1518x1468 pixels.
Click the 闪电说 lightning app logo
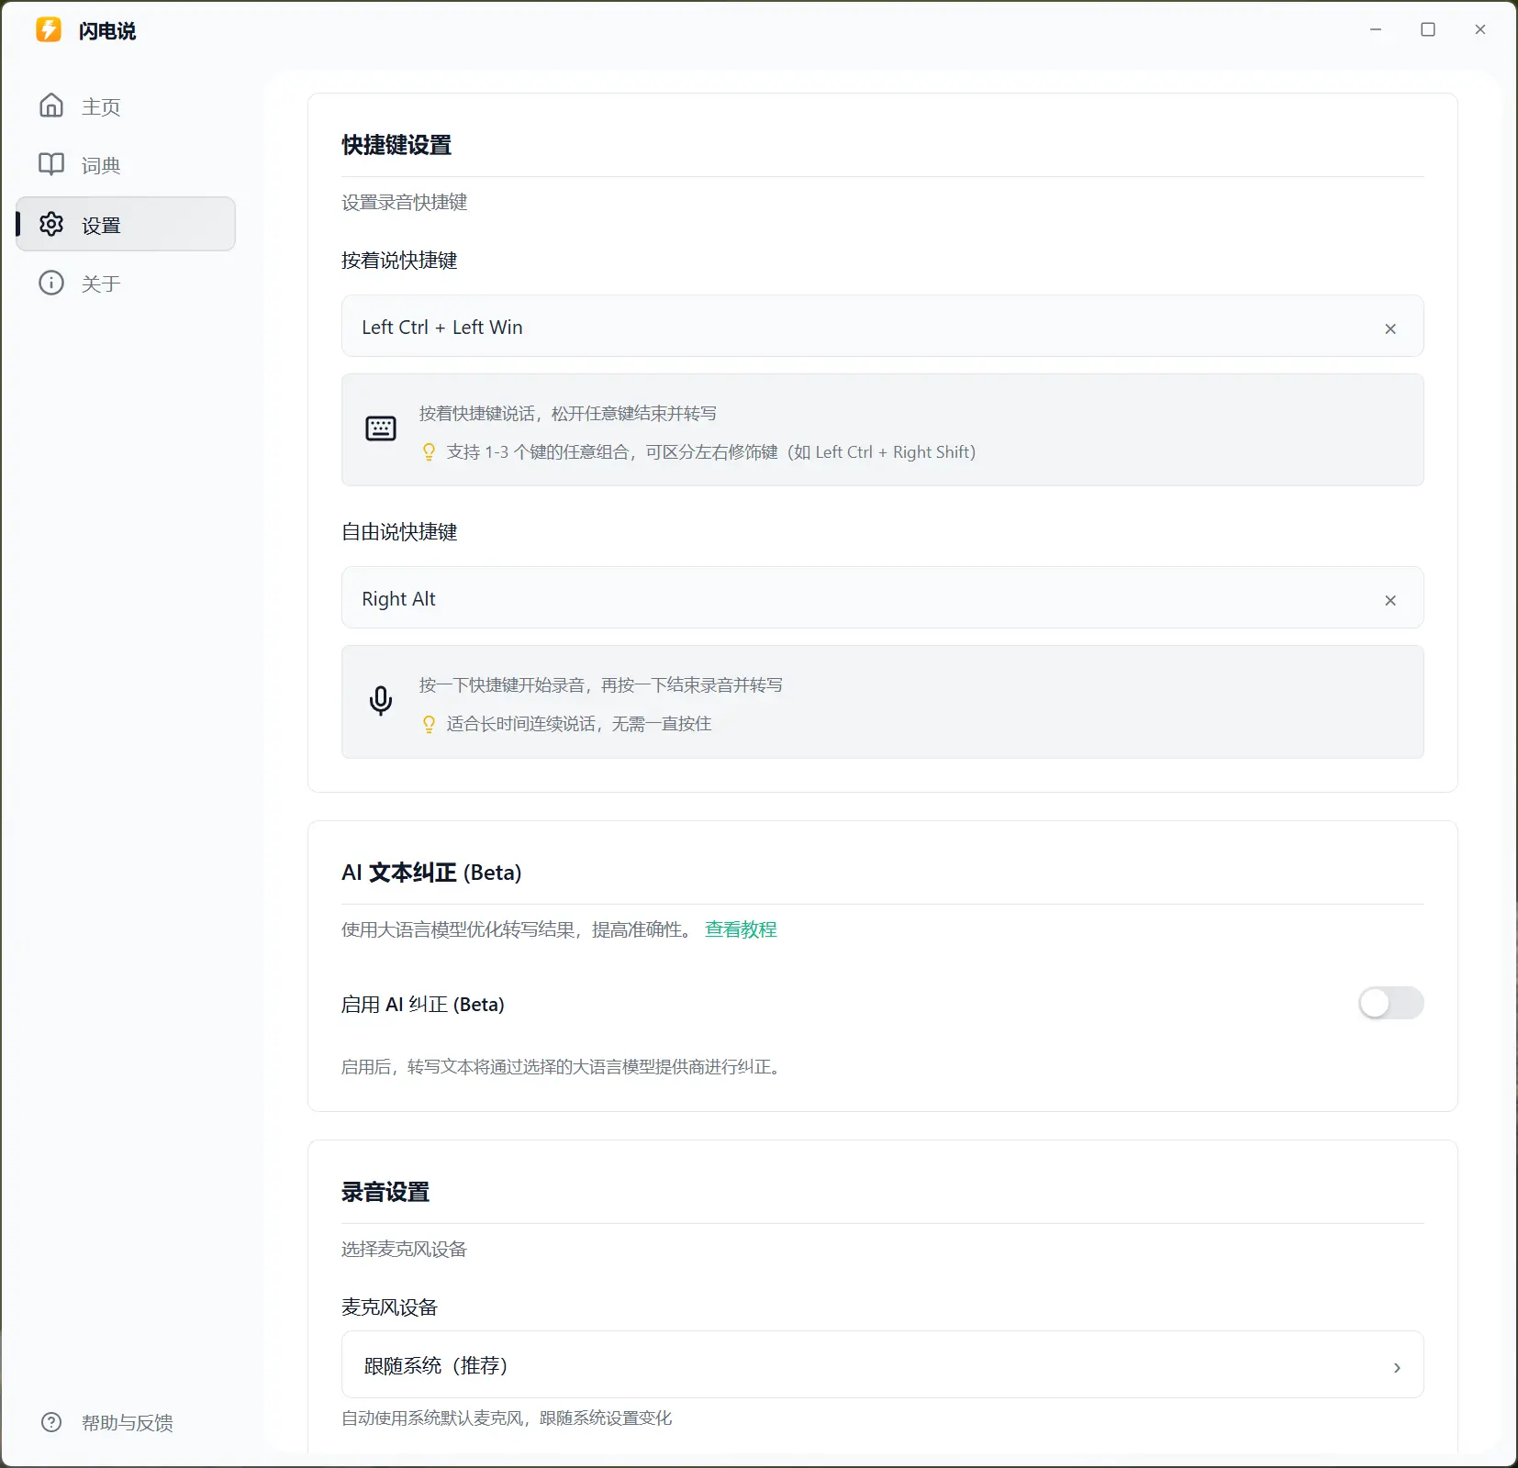click(49, 30)
